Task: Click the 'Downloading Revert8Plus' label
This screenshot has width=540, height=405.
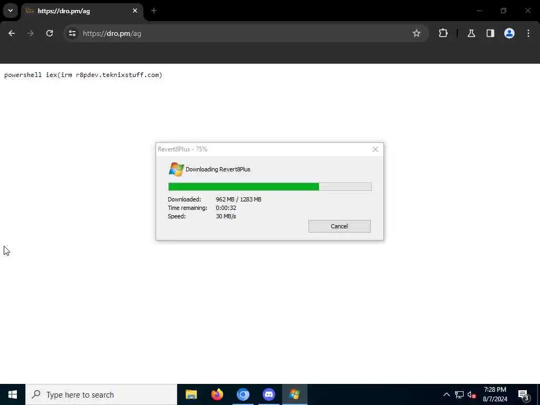Action: [218, 169]
